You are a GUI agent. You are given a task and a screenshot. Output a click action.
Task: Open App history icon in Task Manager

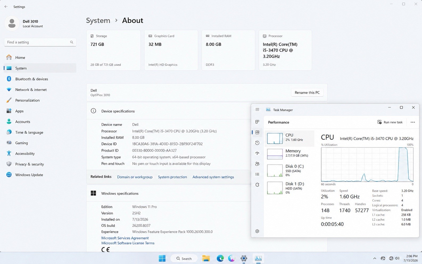pos(257,143)
